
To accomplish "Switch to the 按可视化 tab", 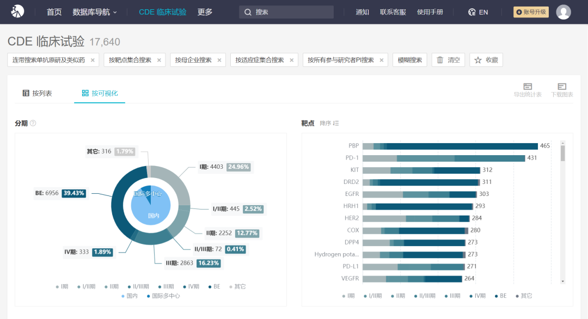I will pos(100,93).
